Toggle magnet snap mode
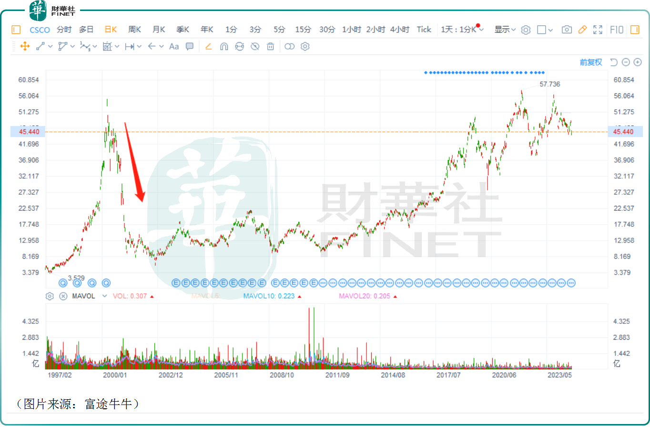 (x=224, y=46)
